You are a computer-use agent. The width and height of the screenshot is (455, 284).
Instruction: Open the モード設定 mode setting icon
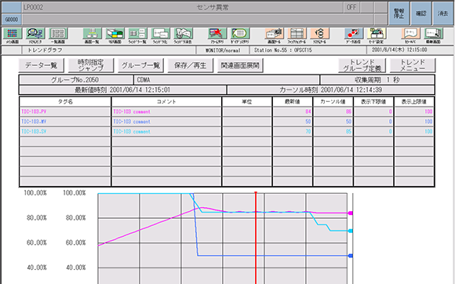377,34
